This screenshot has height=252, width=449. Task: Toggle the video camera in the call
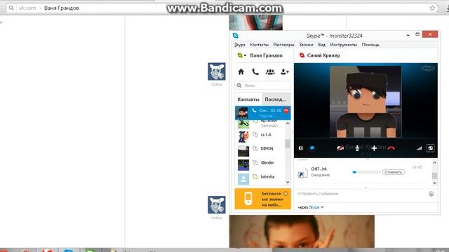coord(340,148)
